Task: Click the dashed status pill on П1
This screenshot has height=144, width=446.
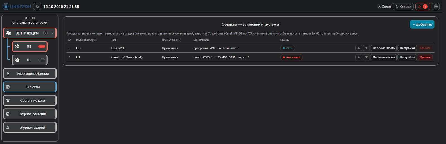Action: 42,60
